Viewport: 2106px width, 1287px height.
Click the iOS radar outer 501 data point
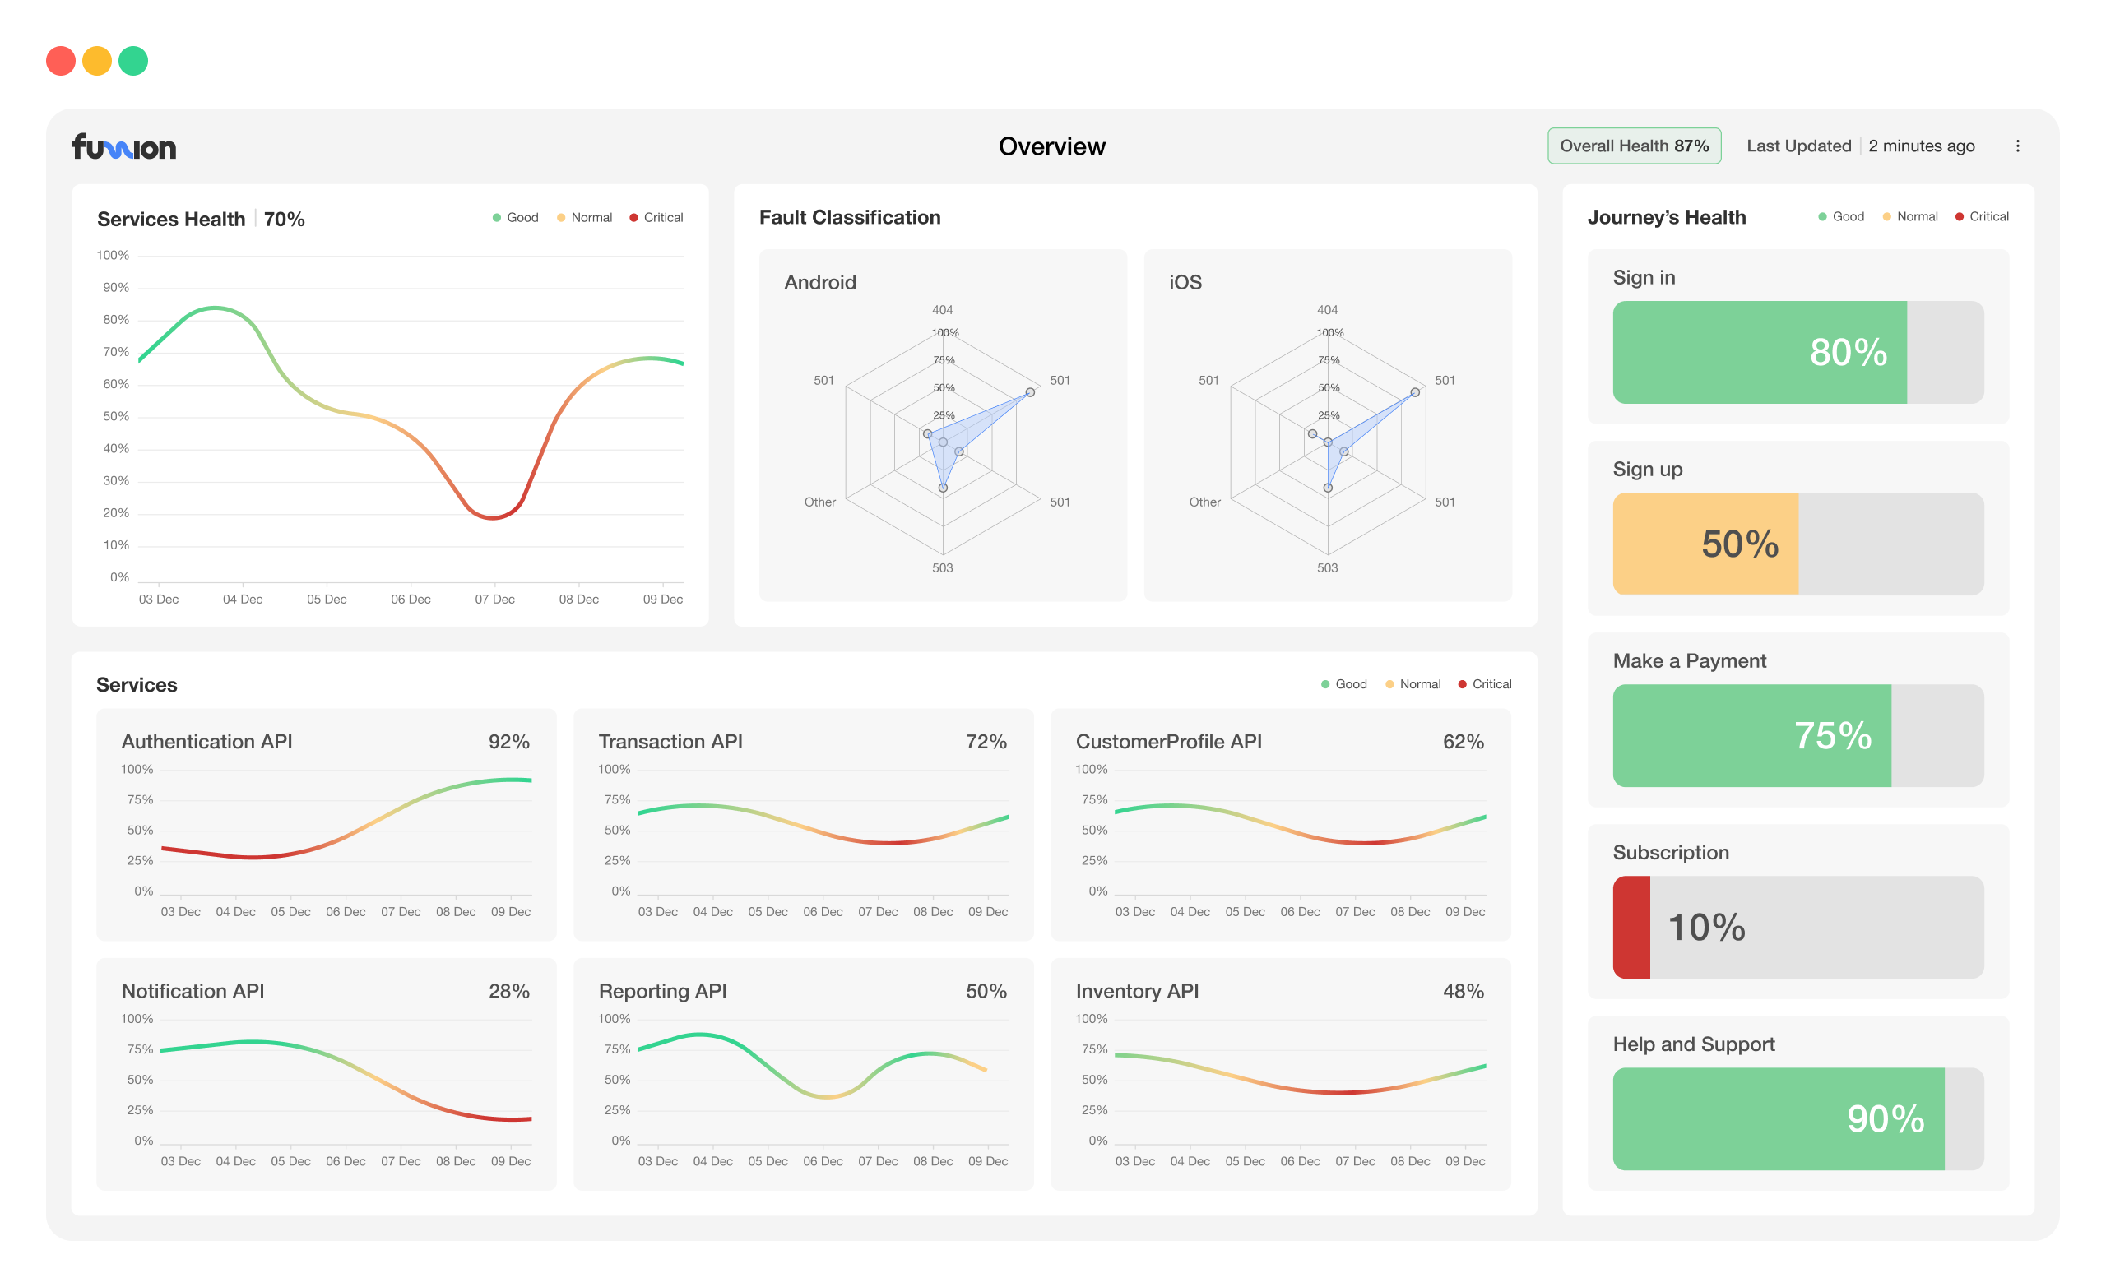[1416, 392]
